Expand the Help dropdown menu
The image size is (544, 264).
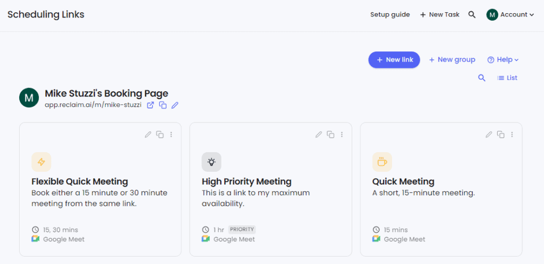point(503,59)
